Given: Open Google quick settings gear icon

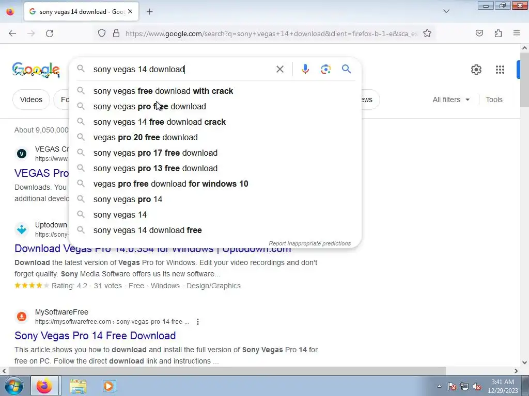Looking at the screenshot, I should click(476, 70).
